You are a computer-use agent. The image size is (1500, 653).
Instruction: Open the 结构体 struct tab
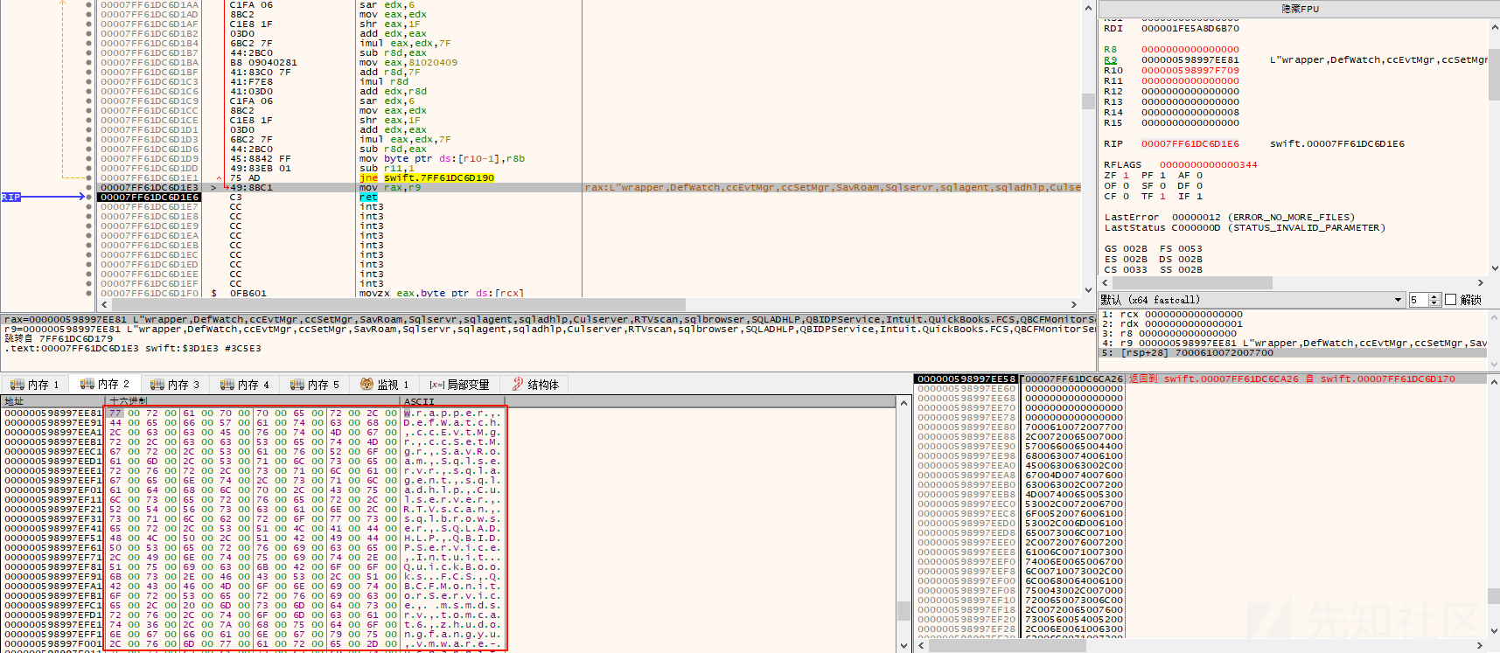(535, 384)
